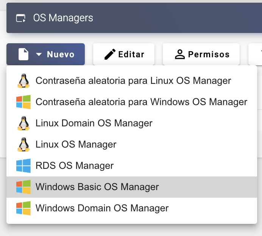Choose Contraseña aleatoria para Windows OS Manager

point(141,102)
